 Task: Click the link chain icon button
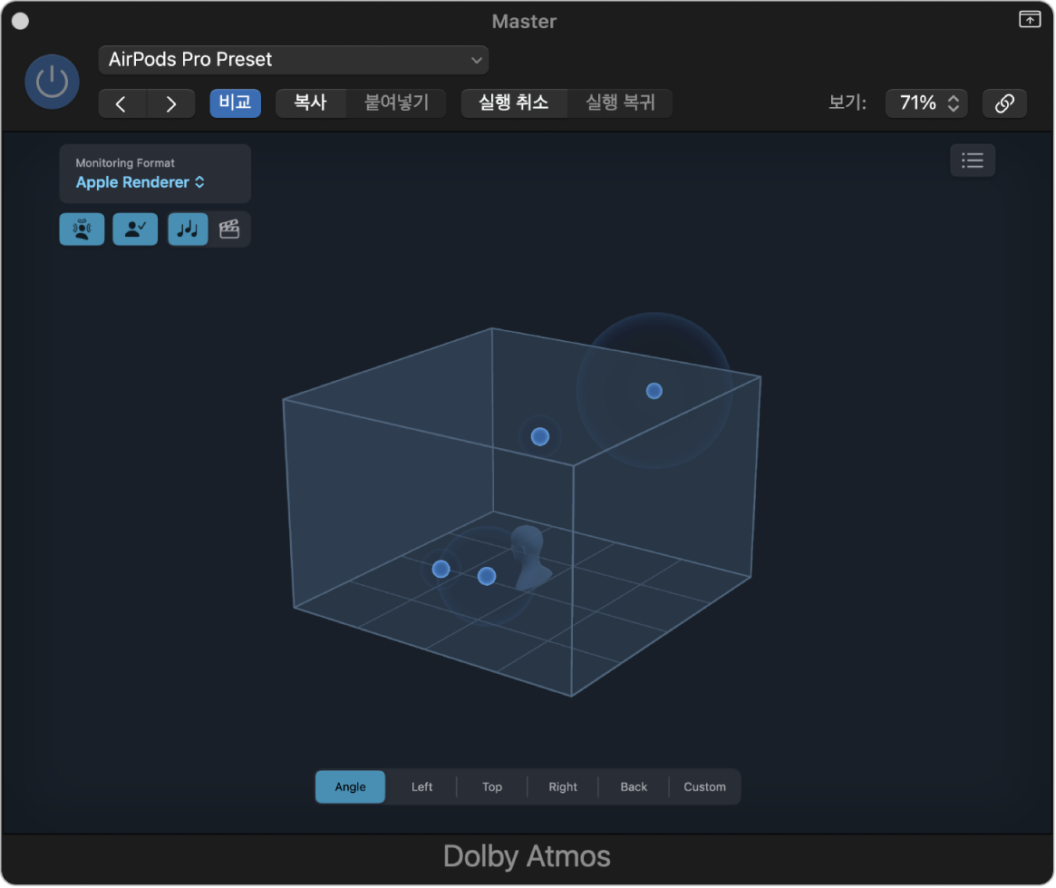[1004, 103]
